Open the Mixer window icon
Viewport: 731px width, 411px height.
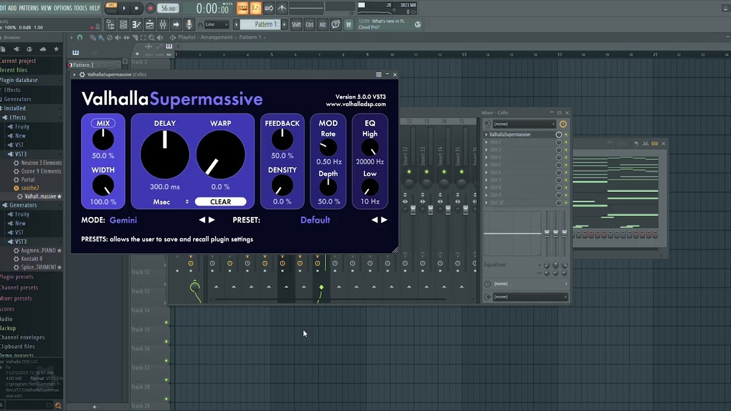point(163,25)
